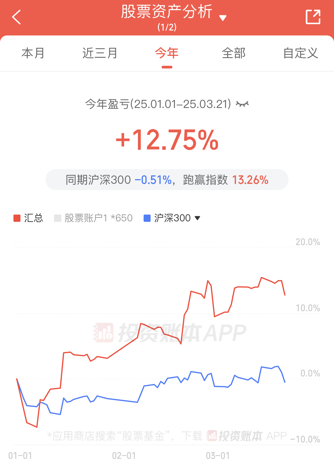Click the blue 沪深300 color swatch
This screenshot has height=467, width=334.
tap(147, 218)
